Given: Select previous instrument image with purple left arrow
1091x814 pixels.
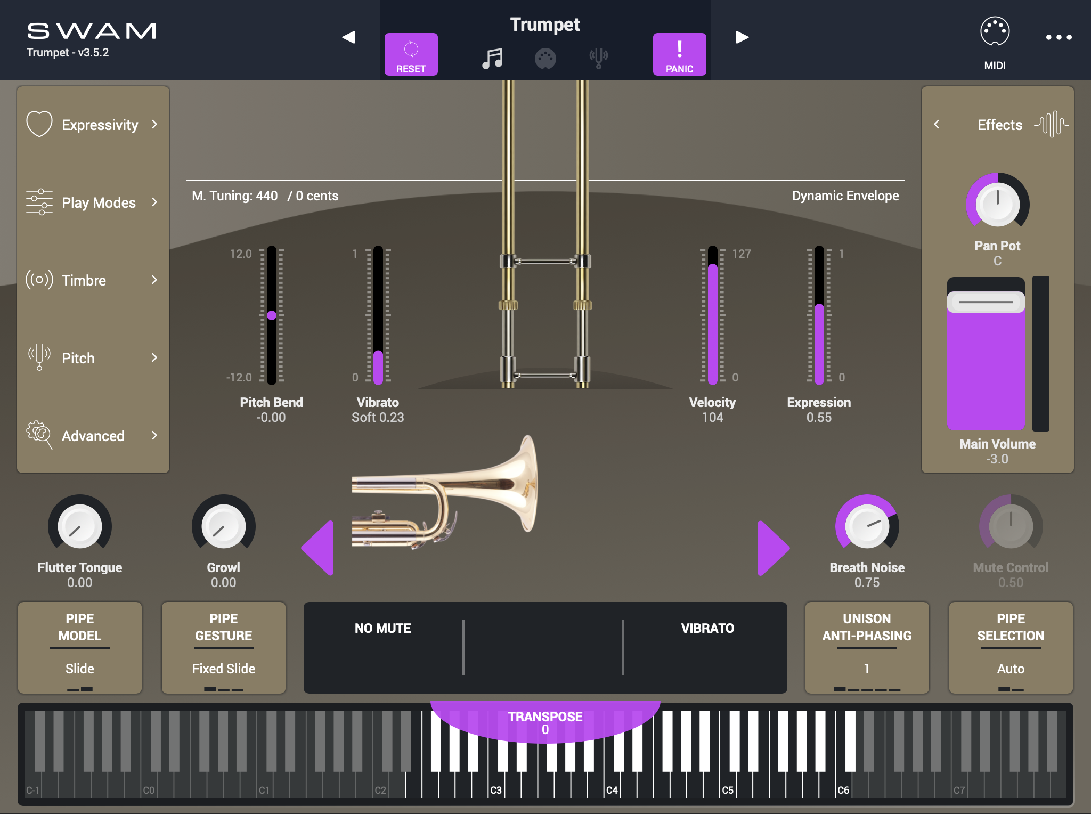Looking at the screenshot, I should click(318, 548).
